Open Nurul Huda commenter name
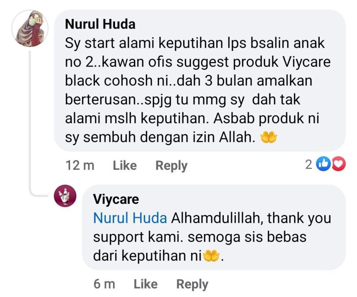This screenshot has width=357, height=297. [100, 24]
